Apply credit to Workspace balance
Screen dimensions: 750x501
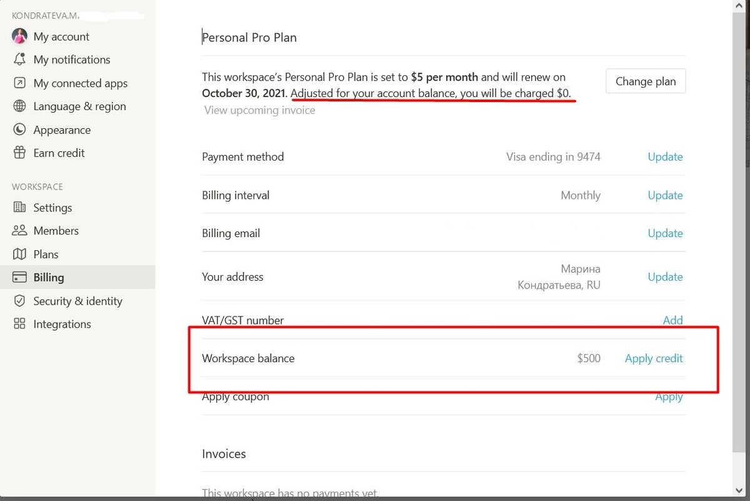point(654,358)
